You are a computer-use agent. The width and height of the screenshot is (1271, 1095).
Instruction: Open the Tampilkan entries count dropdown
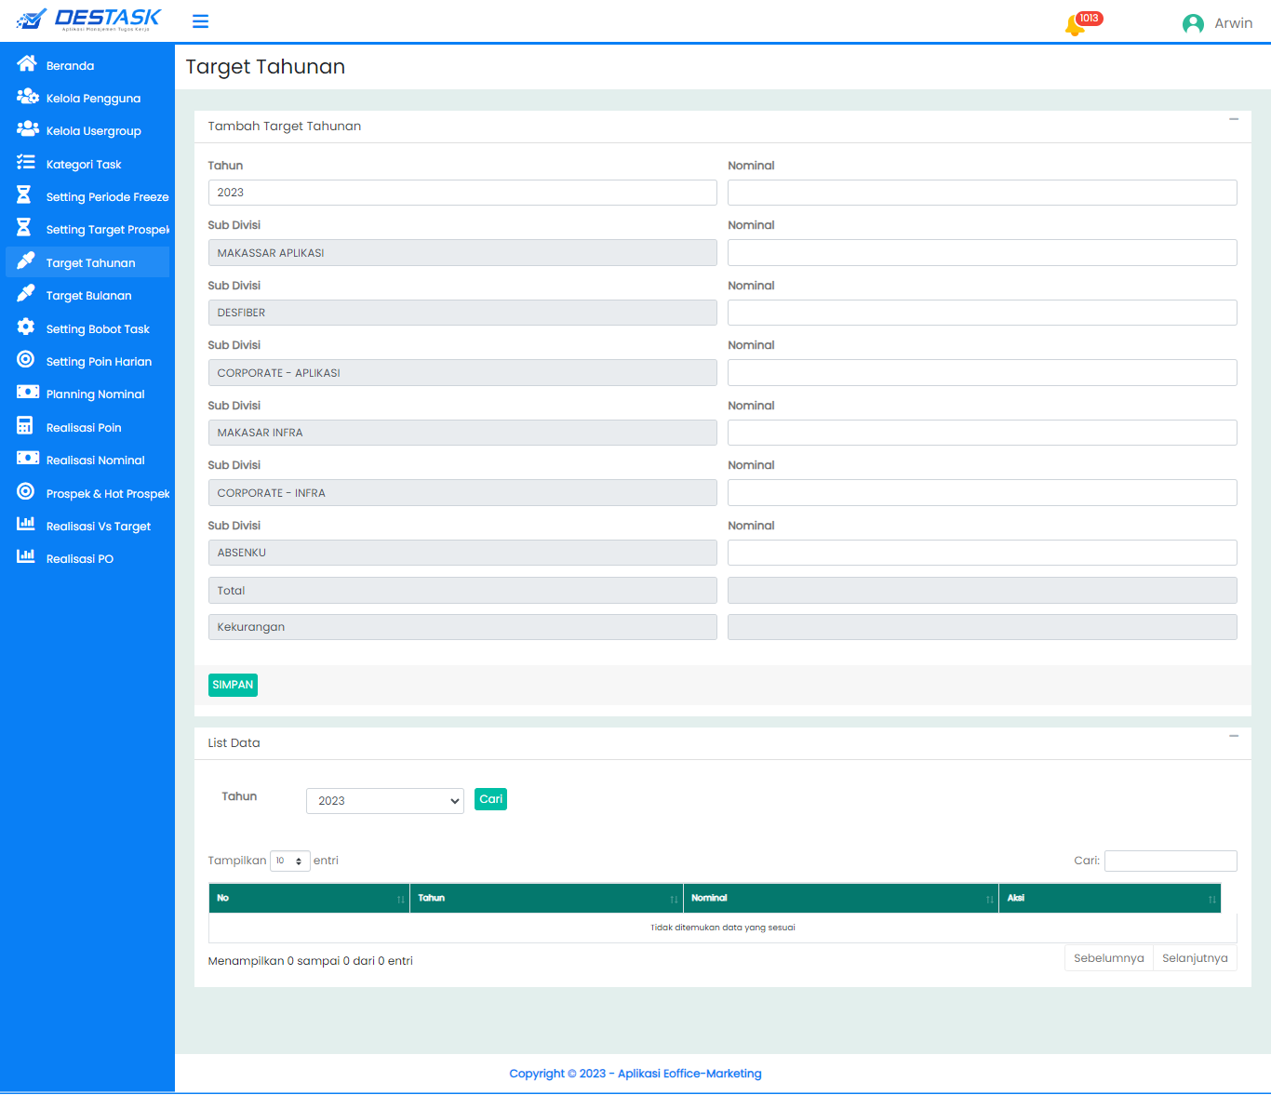289,861
